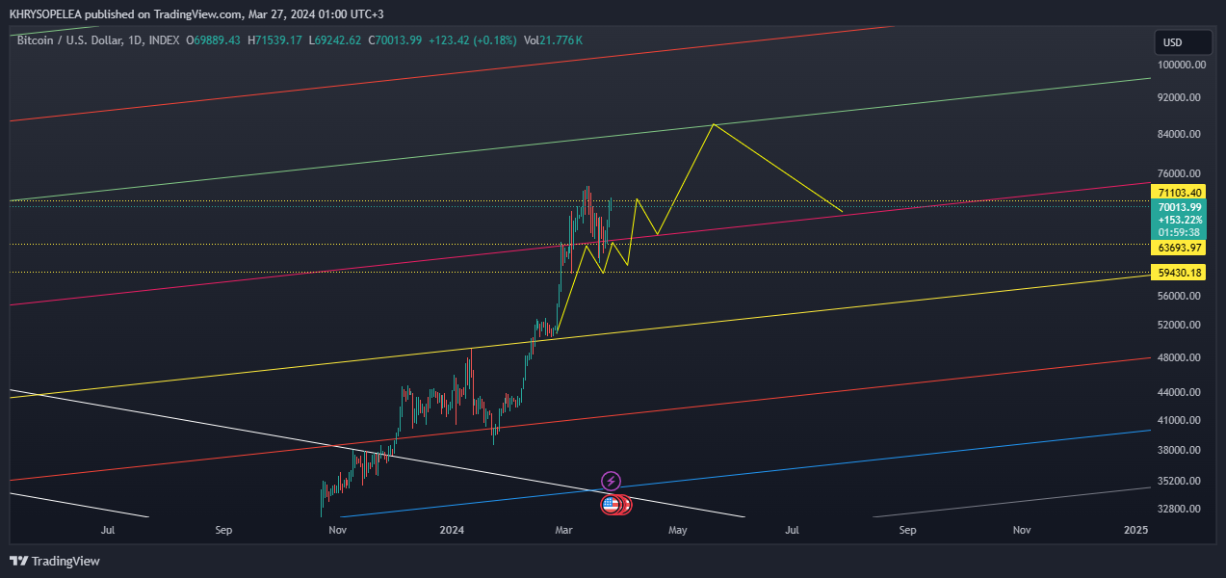The width and height of the screenshot is (1226, 578).
Task: Click the KHRYSOPELEA published header text
Action: point(197,14)
